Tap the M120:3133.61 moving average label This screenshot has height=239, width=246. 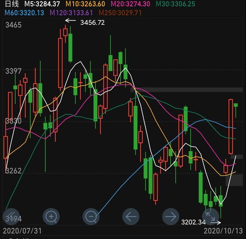[71, 13]
